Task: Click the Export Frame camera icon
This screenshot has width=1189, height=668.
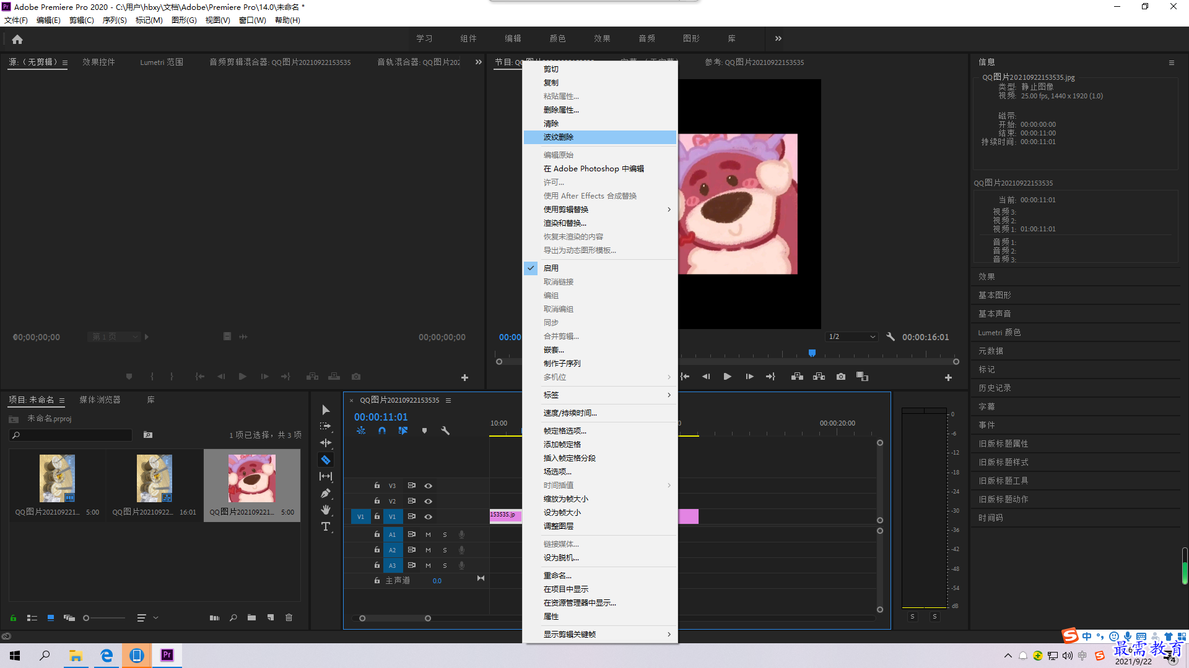Action: click(841, 377)
